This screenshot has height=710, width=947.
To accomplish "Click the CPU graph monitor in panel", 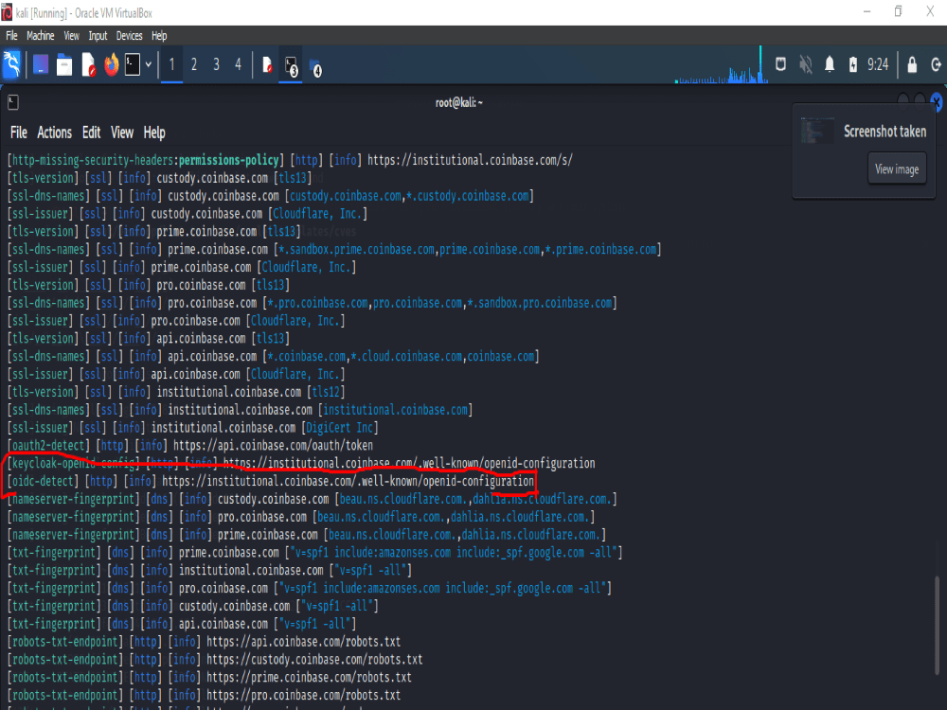I will (x=721, y=64).
